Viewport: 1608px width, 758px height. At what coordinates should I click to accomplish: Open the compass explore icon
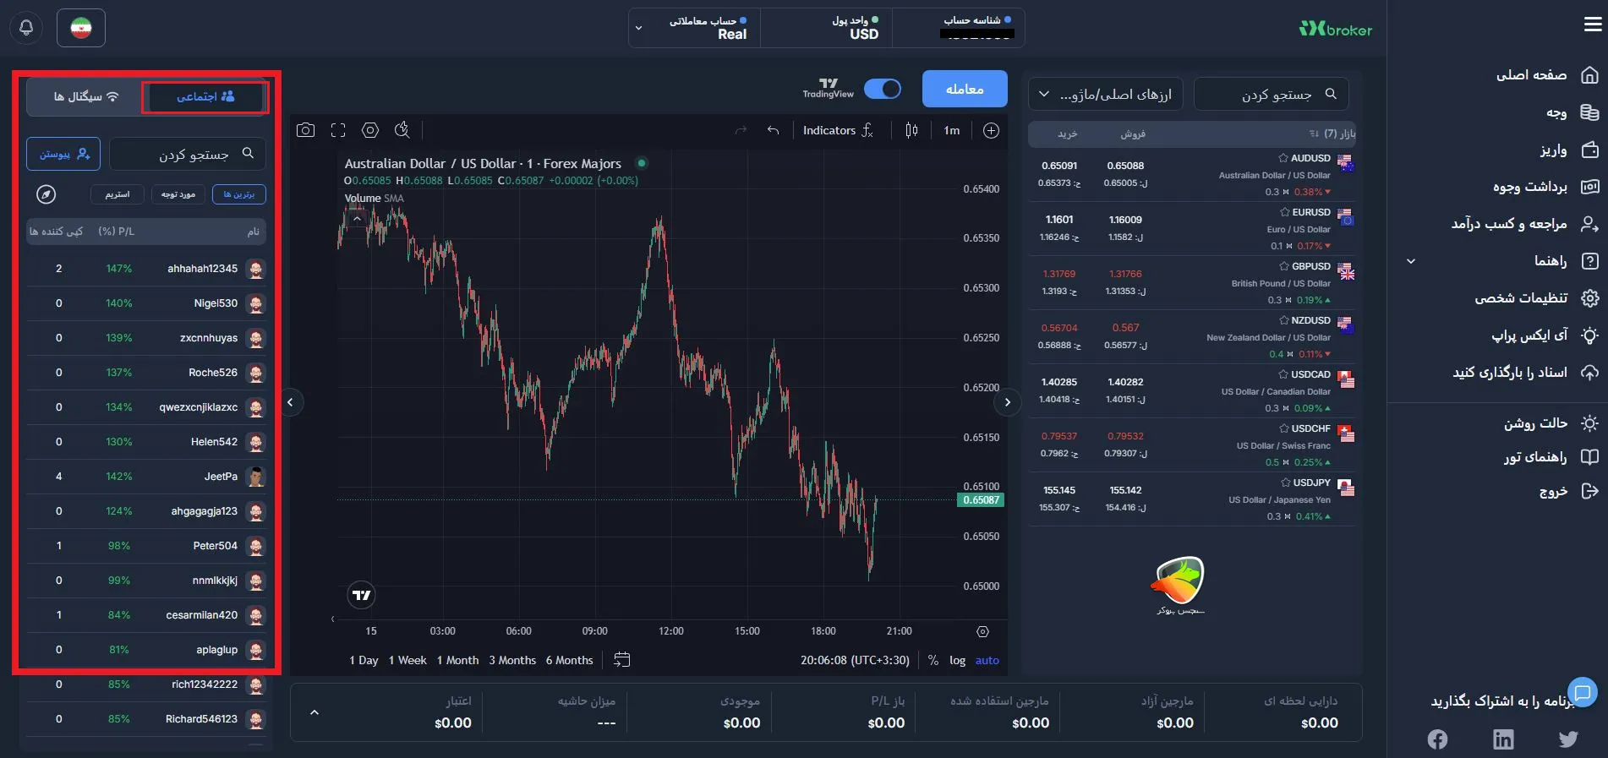pos(46,194)
